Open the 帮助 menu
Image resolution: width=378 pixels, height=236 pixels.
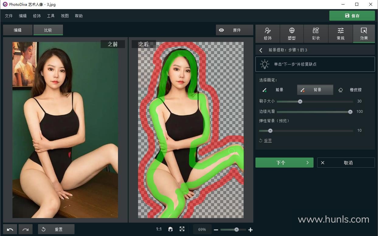tap(79, 16)
